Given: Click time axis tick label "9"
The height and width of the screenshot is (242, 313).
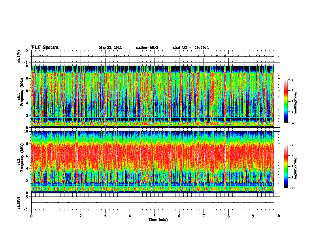Looking at the screenshot, I should (253, 216).
